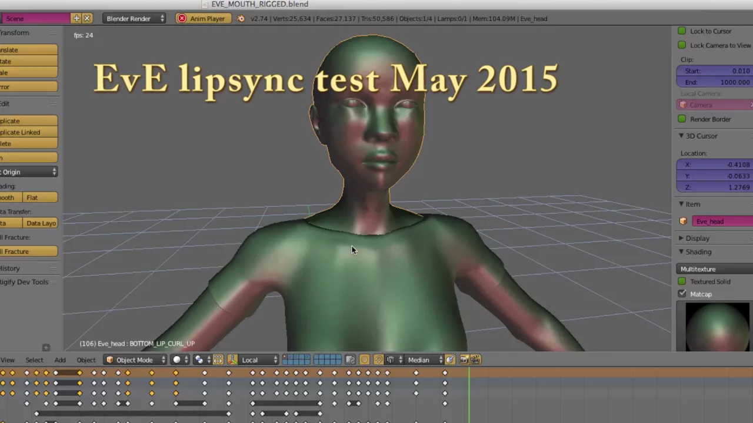Viewport: 753px width, 423px height.
Task: Click the orange object cube icon in Item
Action: [683, 221]
